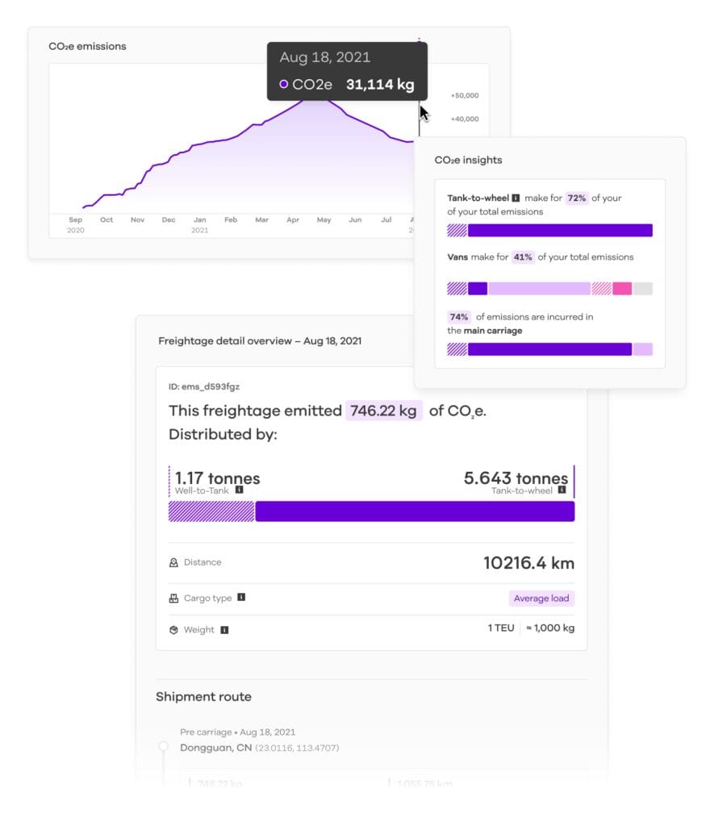
Task: Click the pink segment in Vans bar
Action: 622,289
